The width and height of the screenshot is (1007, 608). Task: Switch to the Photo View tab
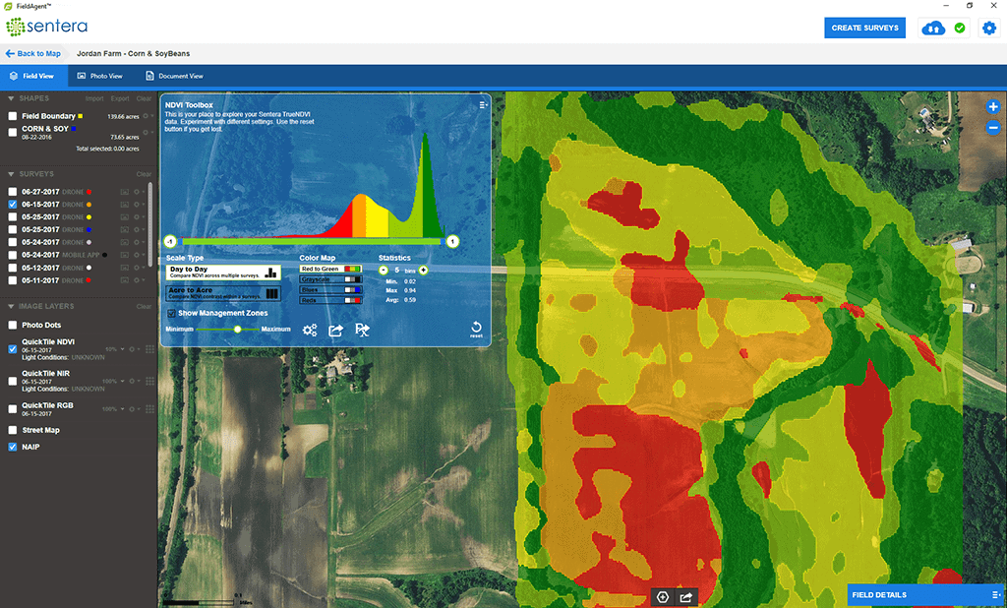pyautogui.click(x=100, y=75)
